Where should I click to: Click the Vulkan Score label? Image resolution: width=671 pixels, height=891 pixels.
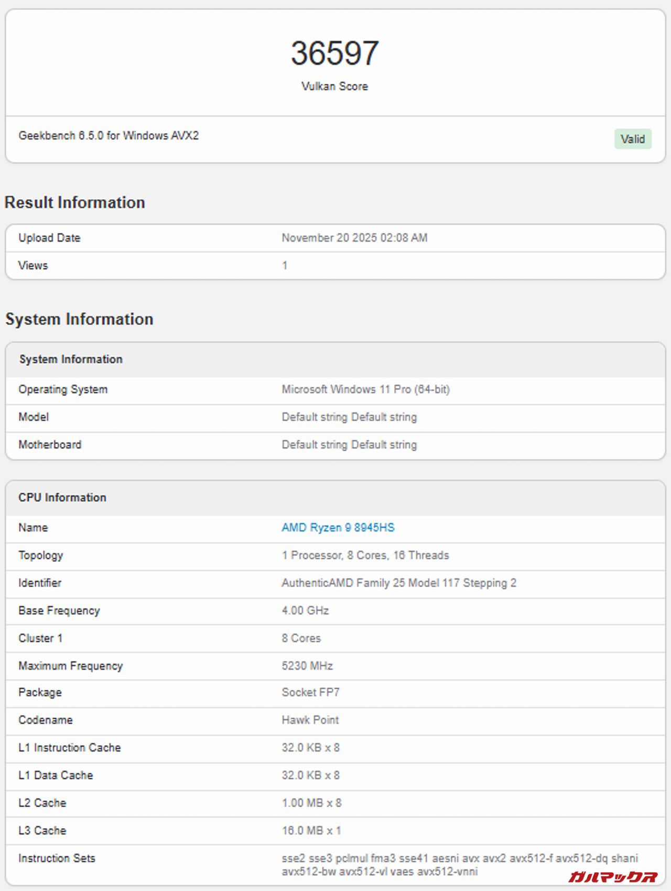pyautogui.click(x=334, y=86)
